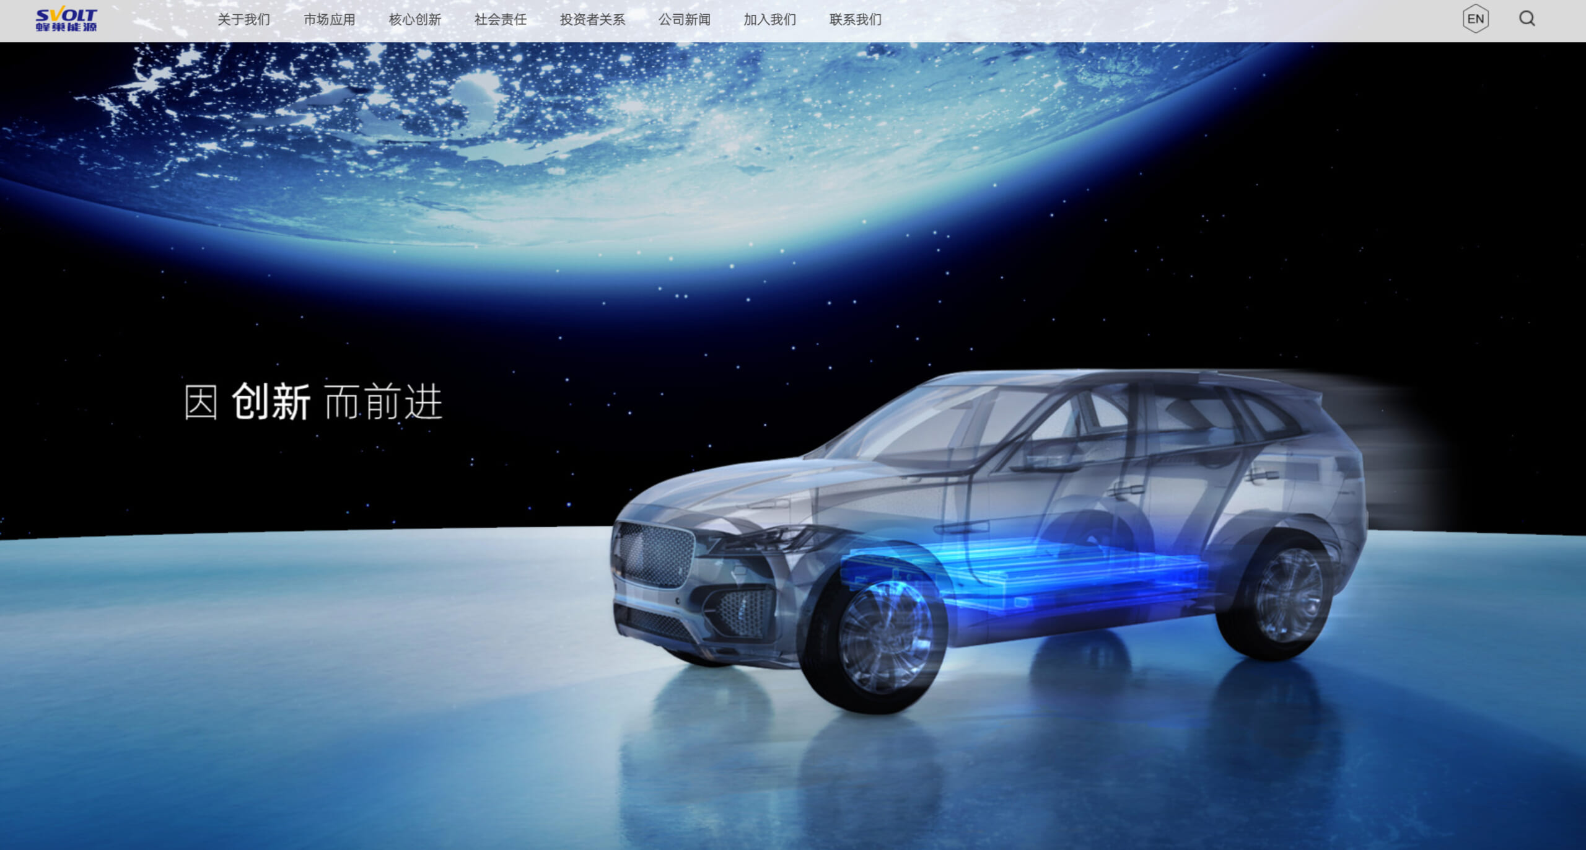Open the 核心创新 menu
The image size is (1586, 850).
(415, 20)
